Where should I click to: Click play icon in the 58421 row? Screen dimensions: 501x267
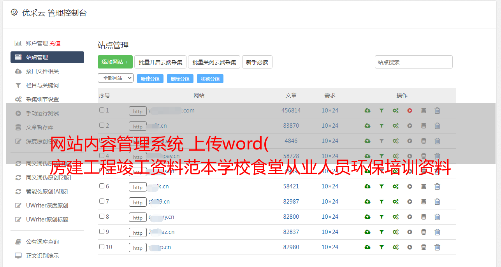pos(410,186)
